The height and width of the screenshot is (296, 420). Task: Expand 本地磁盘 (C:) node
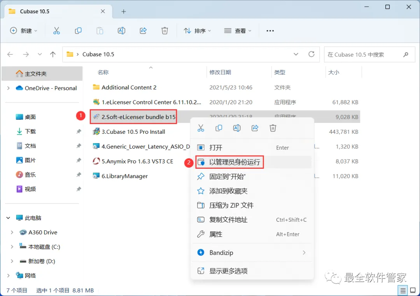pyautogui.click(x=12, y=247)
